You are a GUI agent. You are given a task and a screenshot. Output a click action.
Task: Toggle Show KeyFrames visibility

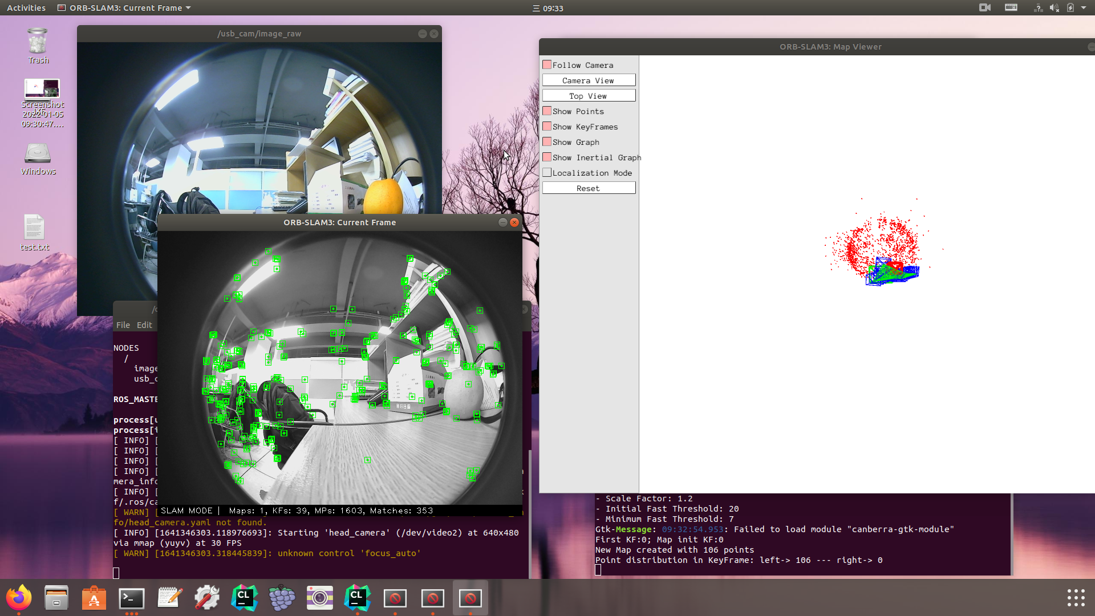click(x=547, y=127)
